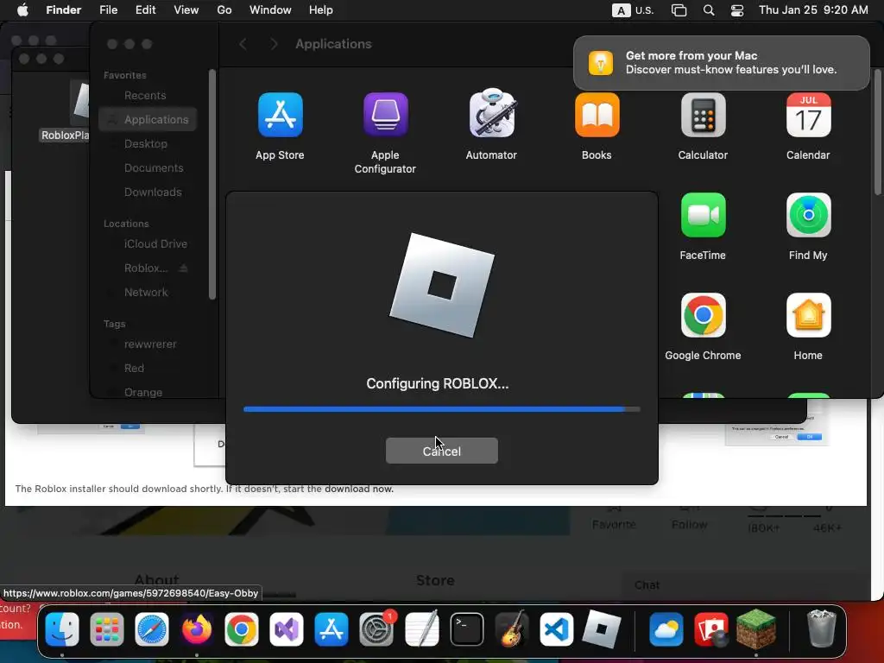Image resolution: width=884 pixels, height=663 pixels.
Task: Open Stage Manager menu bar icon
Action: click(679, 10)
